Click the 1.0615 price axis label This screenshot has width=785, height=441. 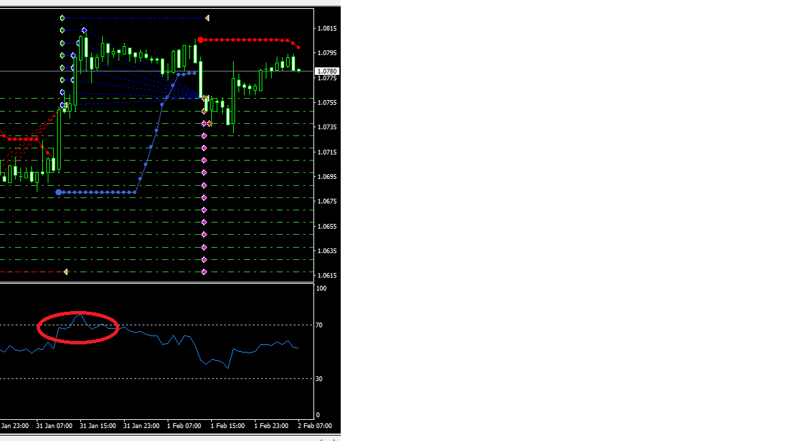327,276
